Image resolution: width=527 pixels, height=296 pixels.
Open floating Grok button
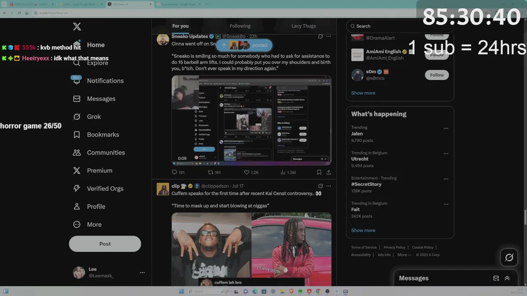(x=509, y=258)
